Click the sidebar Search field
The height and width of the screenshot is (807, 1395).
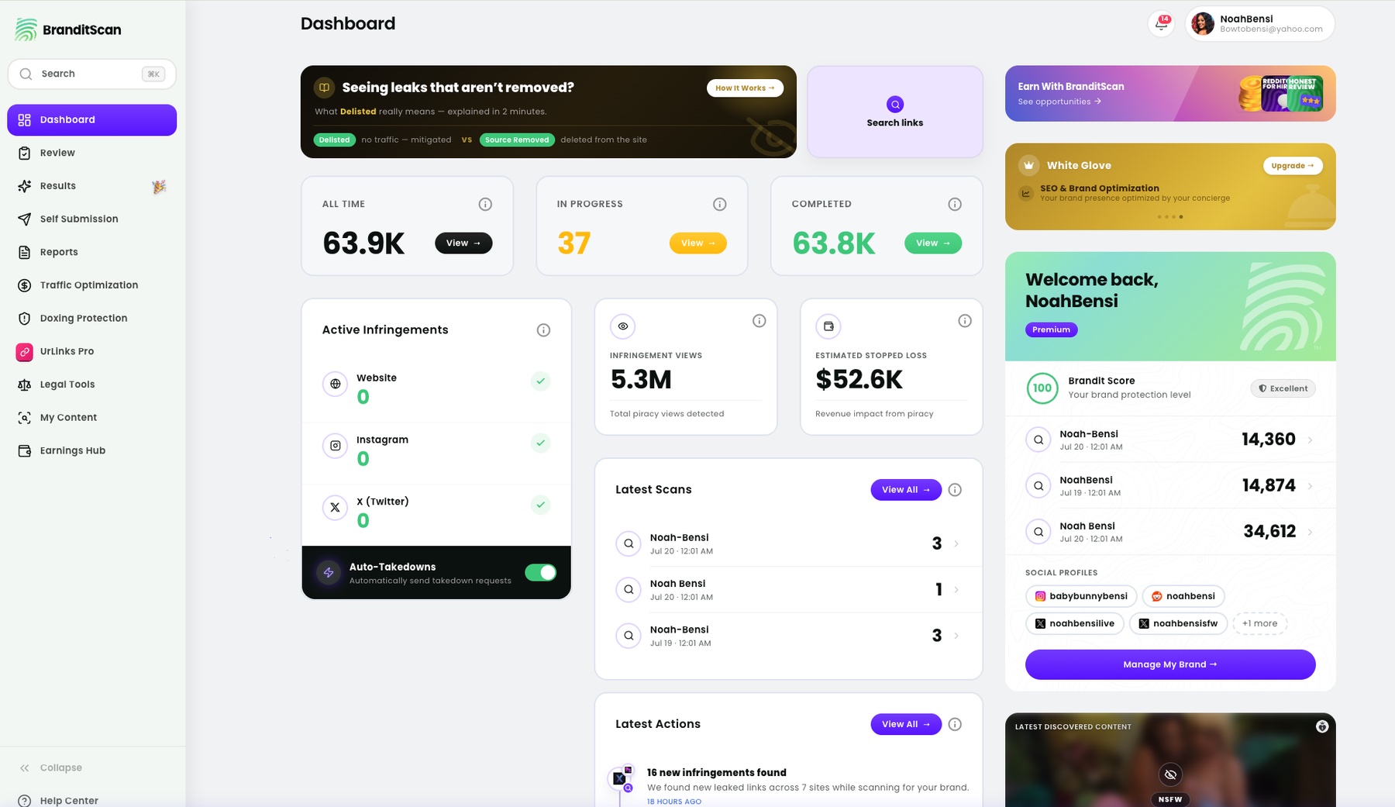[92, 74]
